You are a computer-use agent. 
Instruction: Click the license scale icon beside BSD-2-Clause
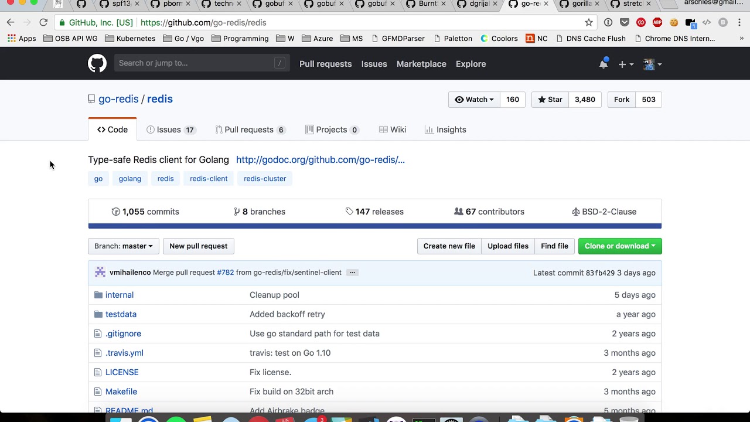coord(575,212)
